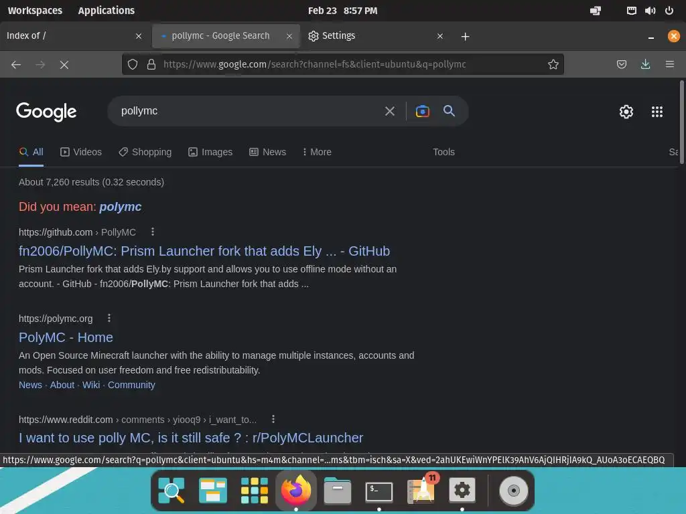686x514 pixels.
Task: Switch to the Settings tab
Action: 376,36
